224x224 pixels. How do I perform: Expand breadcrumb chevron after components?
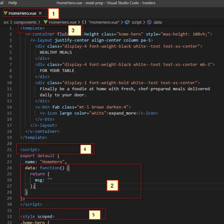pos(39,22)
